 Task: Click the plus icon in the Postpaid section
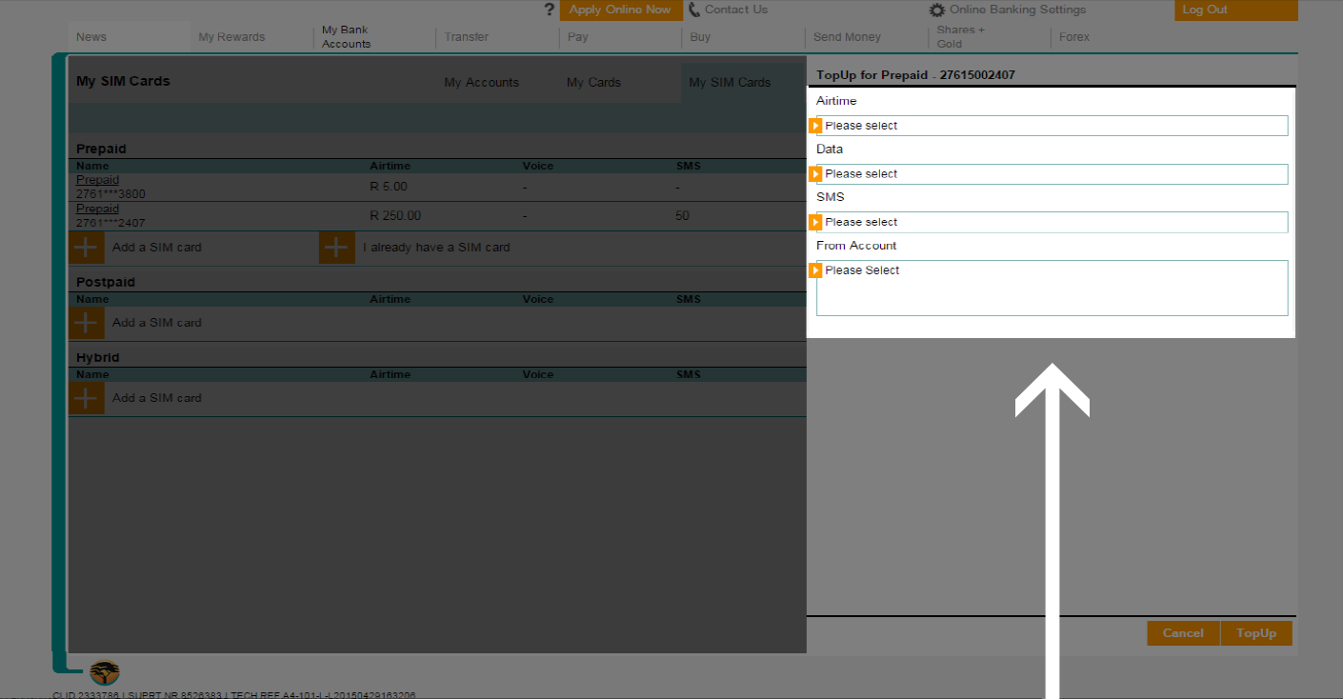tap(86, 322)
